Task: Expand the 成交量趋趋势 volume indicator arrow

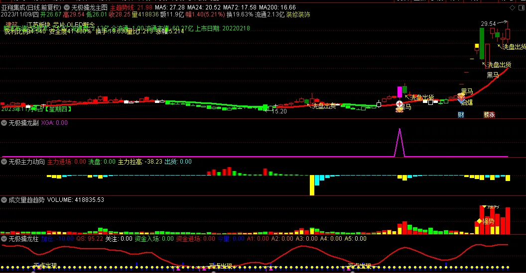Action: (4, 200)
